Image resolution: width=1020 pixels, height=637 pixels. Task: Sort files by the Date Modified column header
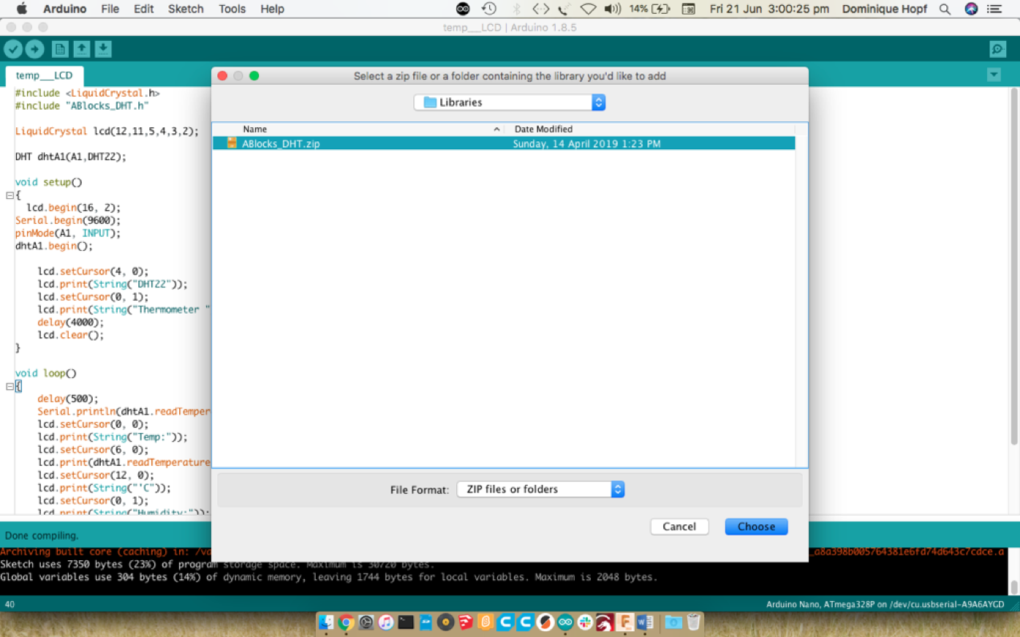click(x=543, y=129)
